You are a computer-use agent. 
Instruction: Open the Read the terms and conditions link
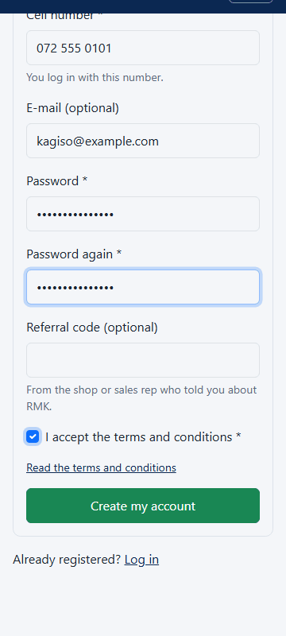point(101,467)
